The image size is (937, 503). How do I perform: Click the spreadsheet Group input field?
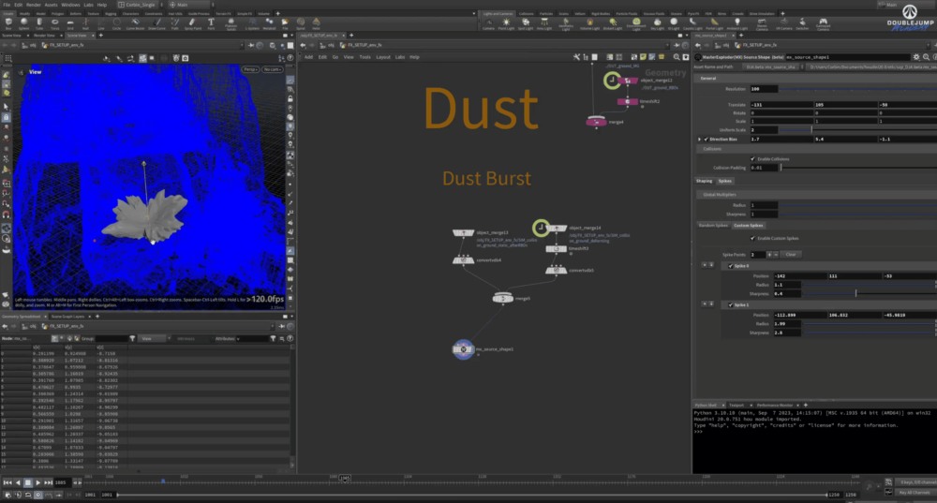(x=112, y=339)
